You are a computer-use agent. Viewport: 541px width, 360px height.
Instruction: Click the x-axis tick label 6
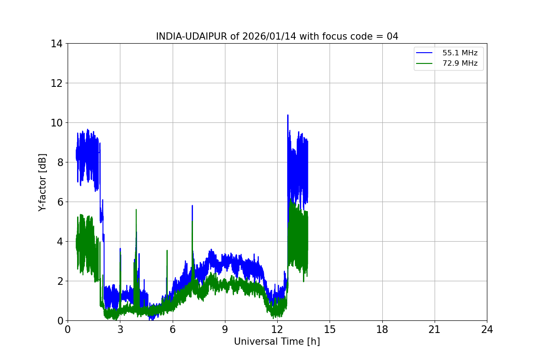click(x=172, y=329)
